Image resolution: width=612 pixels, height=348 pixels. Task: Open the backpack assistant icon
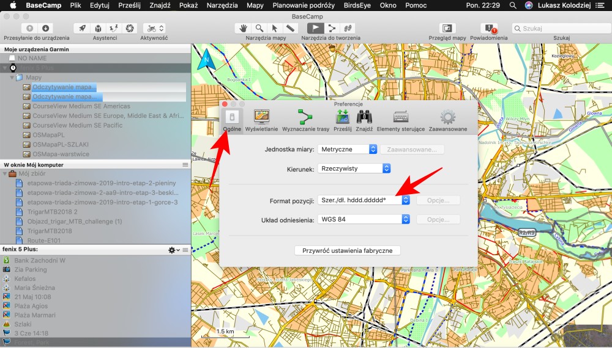click(98, 28)
